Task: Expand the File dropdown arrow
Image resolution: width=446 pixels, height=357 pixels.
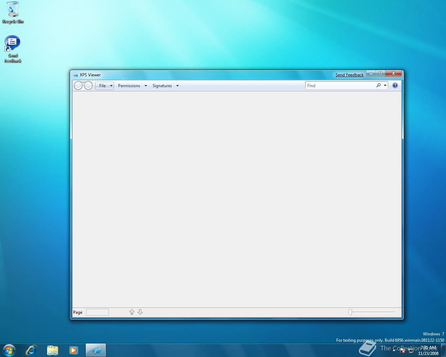Action: 111,86
